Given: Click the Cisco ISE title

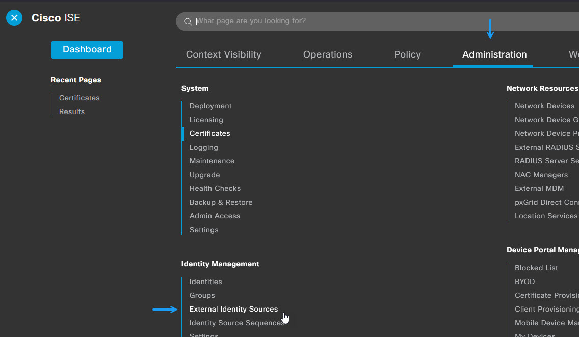Looking at the screenshot, I should pyautogui.click(x=56, y=18).
